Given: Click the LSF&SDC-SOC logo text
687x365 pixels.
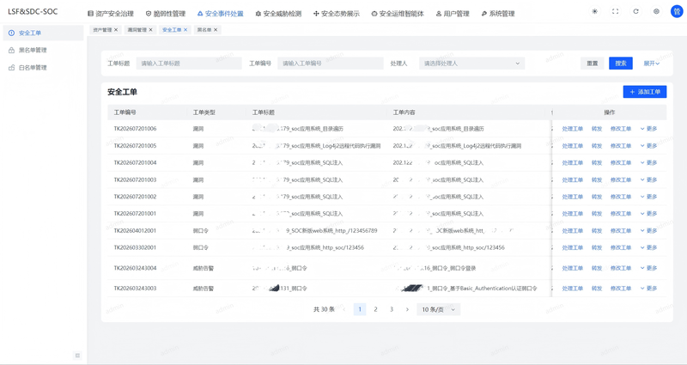Looking at the screenshot, I should coord(33,11).
